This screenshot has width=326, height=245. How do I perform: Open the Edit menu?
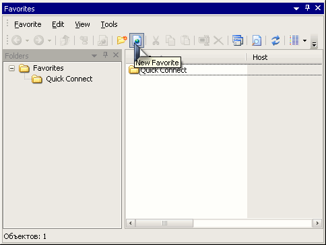pyautogui.click(x=58, y=24)
